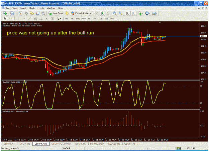209x151 pixels.
Task: Toggle chart shift from right border
Action: [x=133, y=13]
